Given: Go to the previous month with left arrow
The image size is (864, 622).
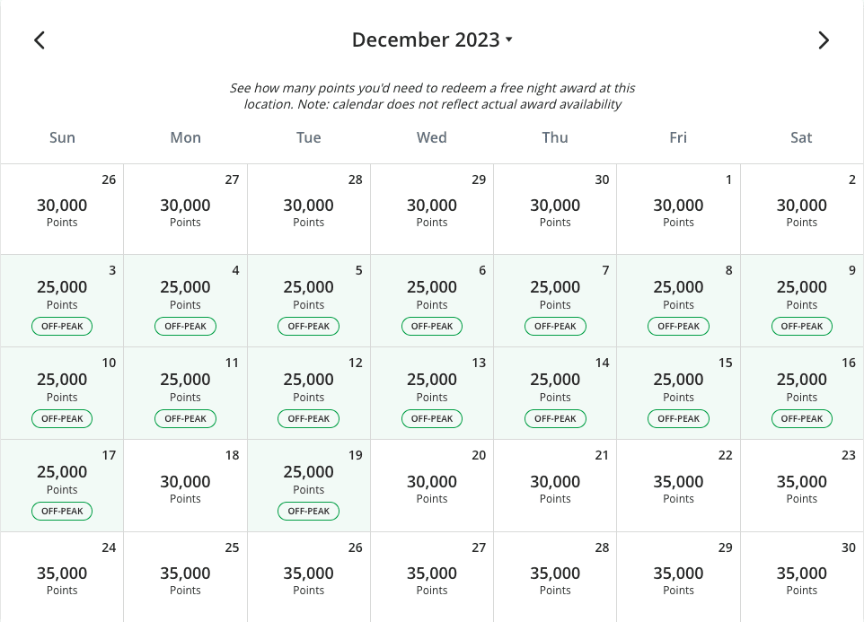Looking at the screenshot, I should [40, 40].
